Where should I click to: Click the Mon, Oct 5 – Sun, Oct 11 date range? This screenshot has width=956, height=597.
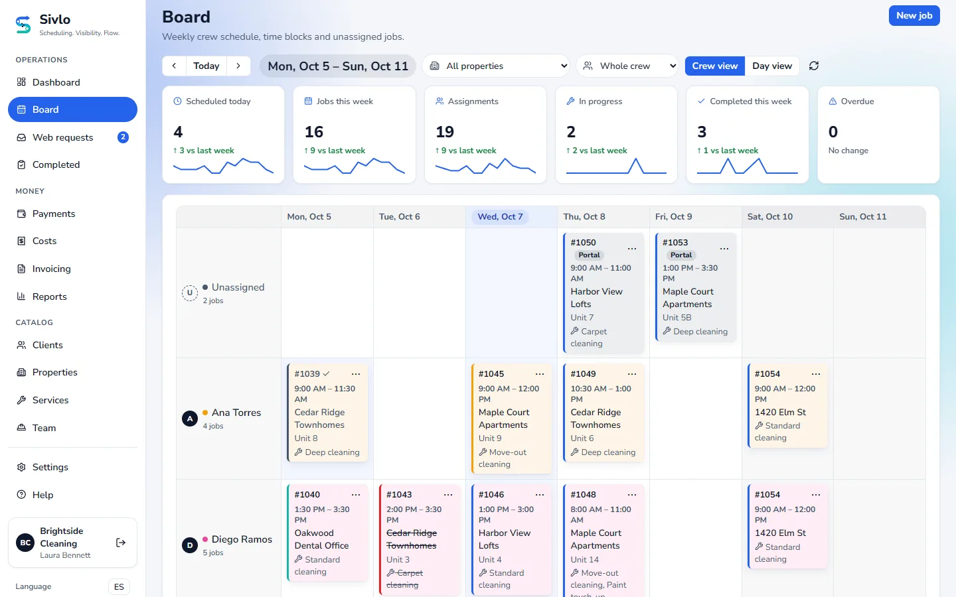click(x=338, y=66)
